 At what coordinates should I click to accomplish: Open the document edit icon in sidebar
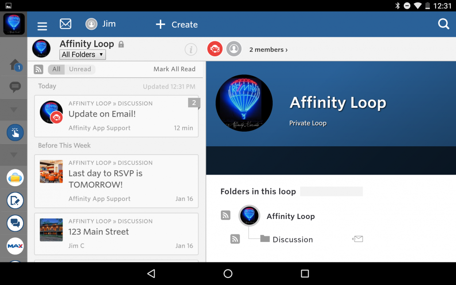(15, 200)
